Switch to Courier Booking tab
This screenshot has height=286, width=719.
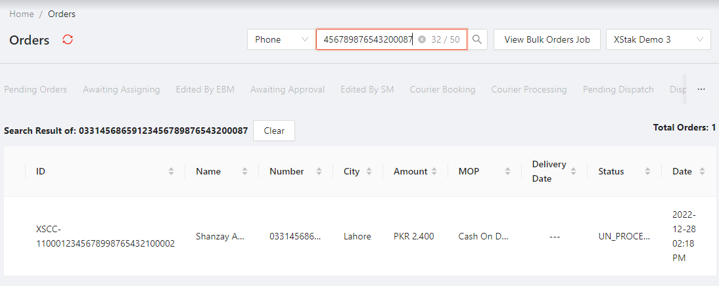(442, 89)
